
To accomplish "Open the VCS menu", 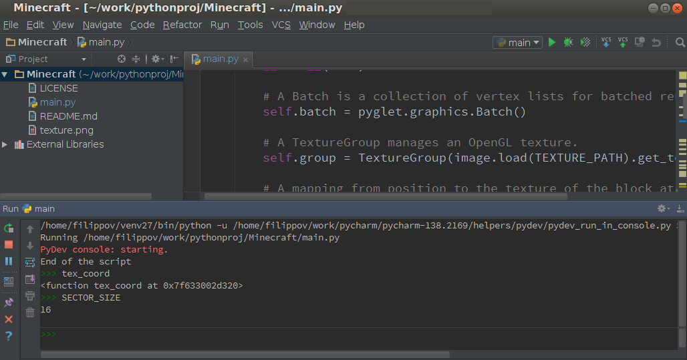I will [281, 25].
